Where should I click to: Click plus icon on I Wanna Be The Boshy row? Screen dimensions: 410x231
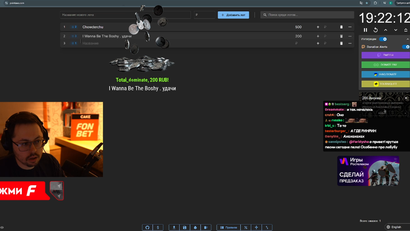pyautogui.click(x=318, y=36)
